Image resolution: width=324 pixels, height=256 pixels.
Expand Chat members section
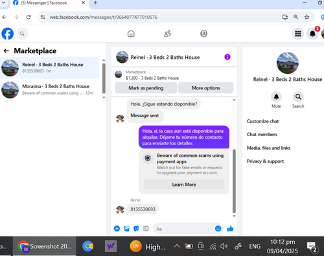(x=262, y=134)
